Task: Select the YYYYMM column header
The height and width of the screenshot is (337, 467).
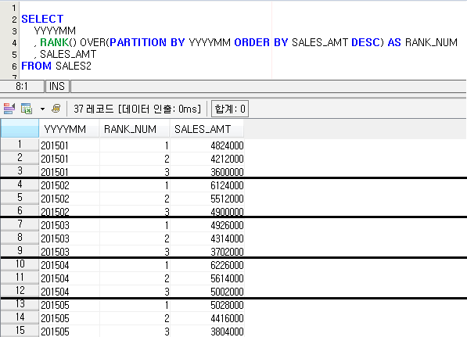Action: [x=69, y=129]
